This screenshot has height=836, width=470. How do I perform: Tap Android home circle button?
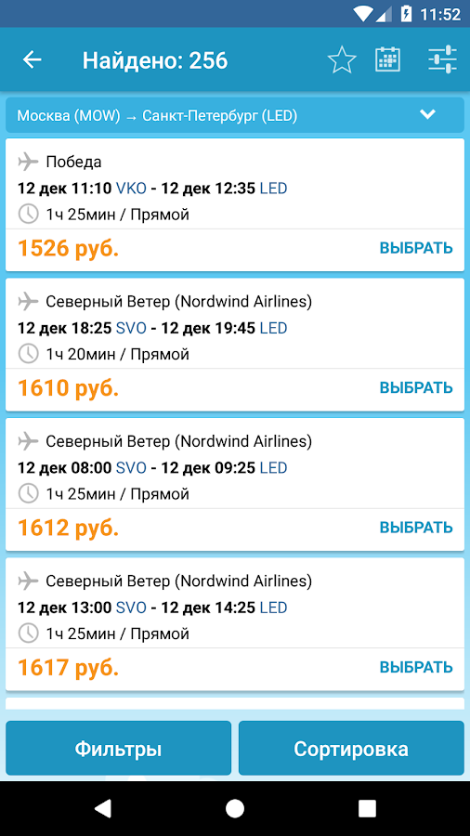[235, 808]
